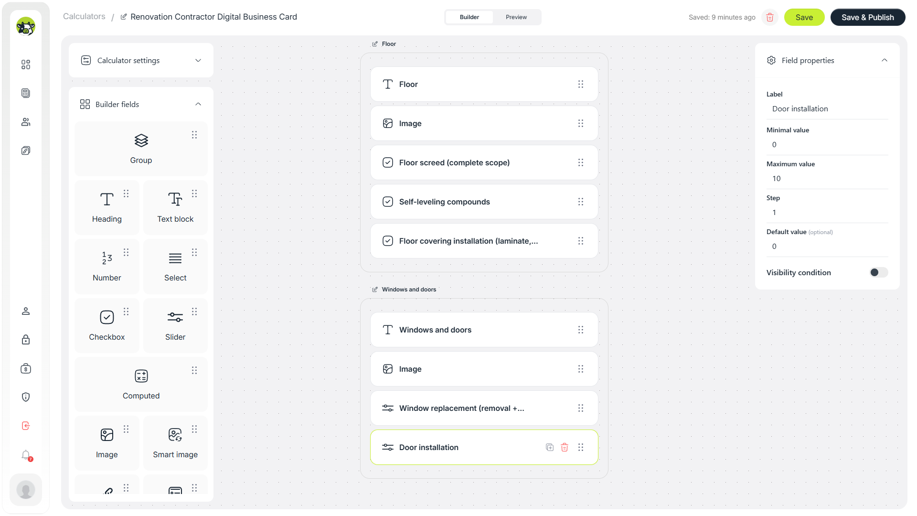
Task: Select the Heading builder field
Action: point(107,207)
